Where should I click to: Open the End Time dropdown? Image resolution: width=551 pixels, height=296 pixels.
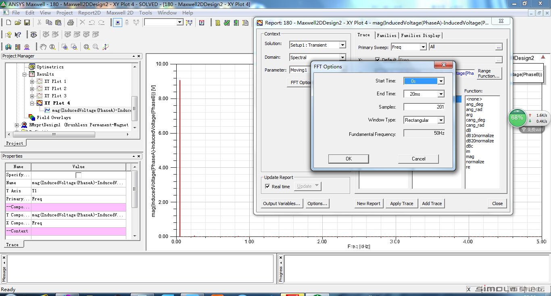pyautogui.click(x=441, y=94)
